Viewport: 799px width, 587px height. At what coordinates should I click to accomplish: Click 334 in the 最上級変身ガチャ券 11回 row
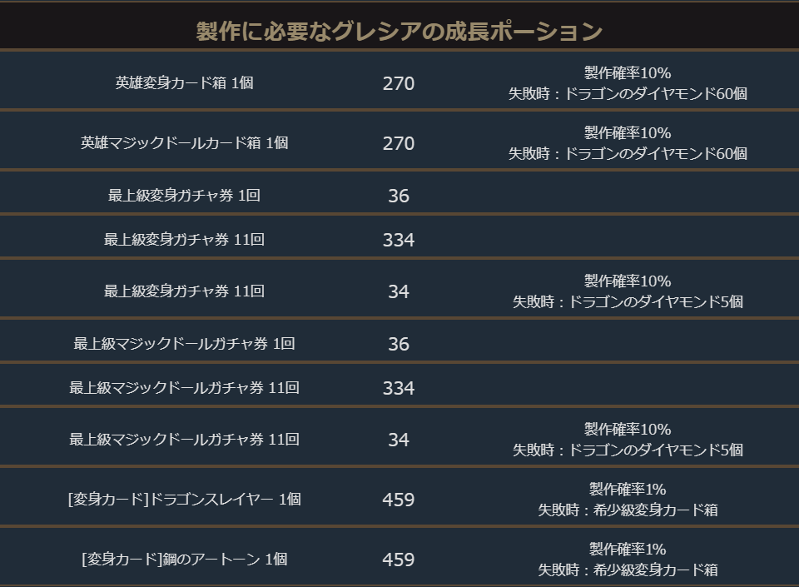coord(399,241)
